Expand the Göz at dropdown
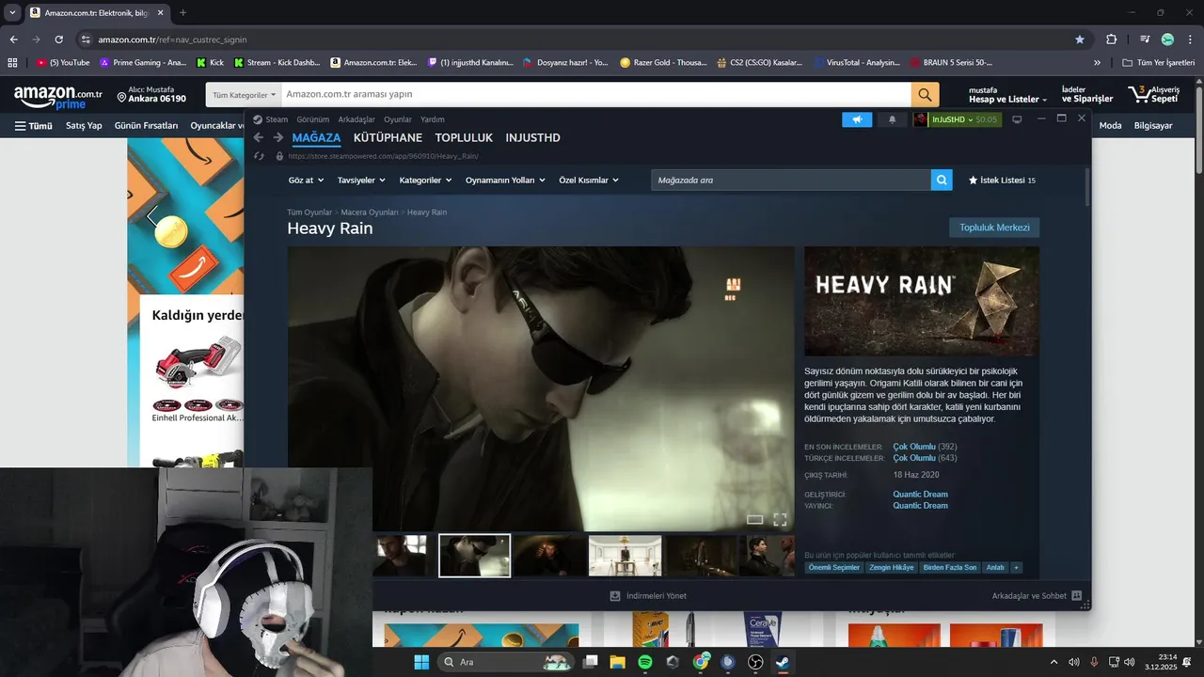 pyautogui.click(x=305, y=180)
